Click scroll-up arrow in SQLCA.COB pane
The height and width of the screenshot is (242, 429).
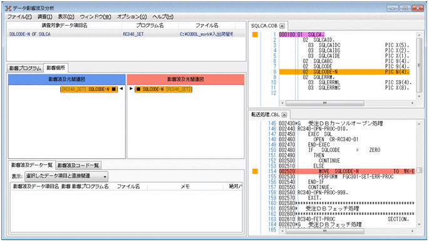(419, 35)
